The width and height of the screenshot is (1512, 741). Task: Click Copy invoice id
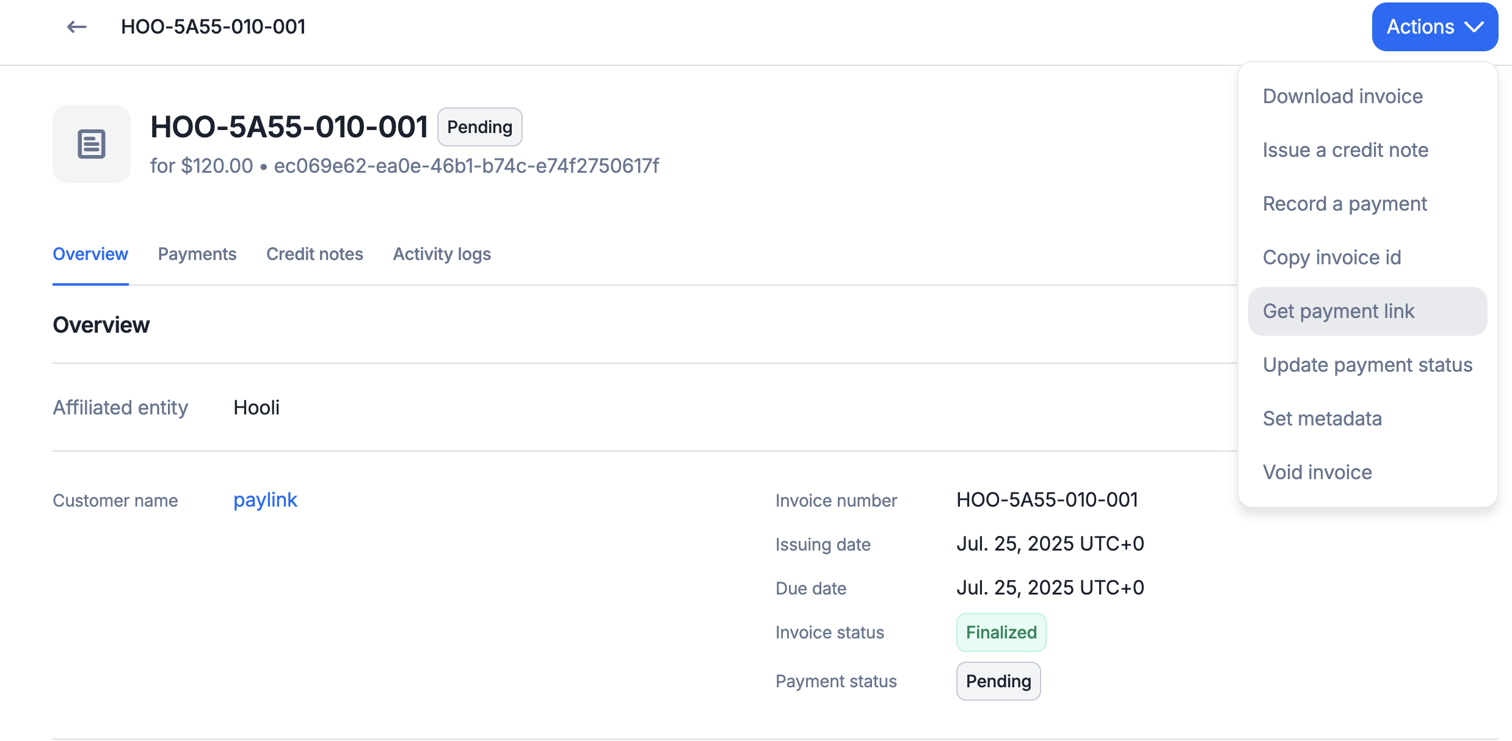click(1332, 258)
